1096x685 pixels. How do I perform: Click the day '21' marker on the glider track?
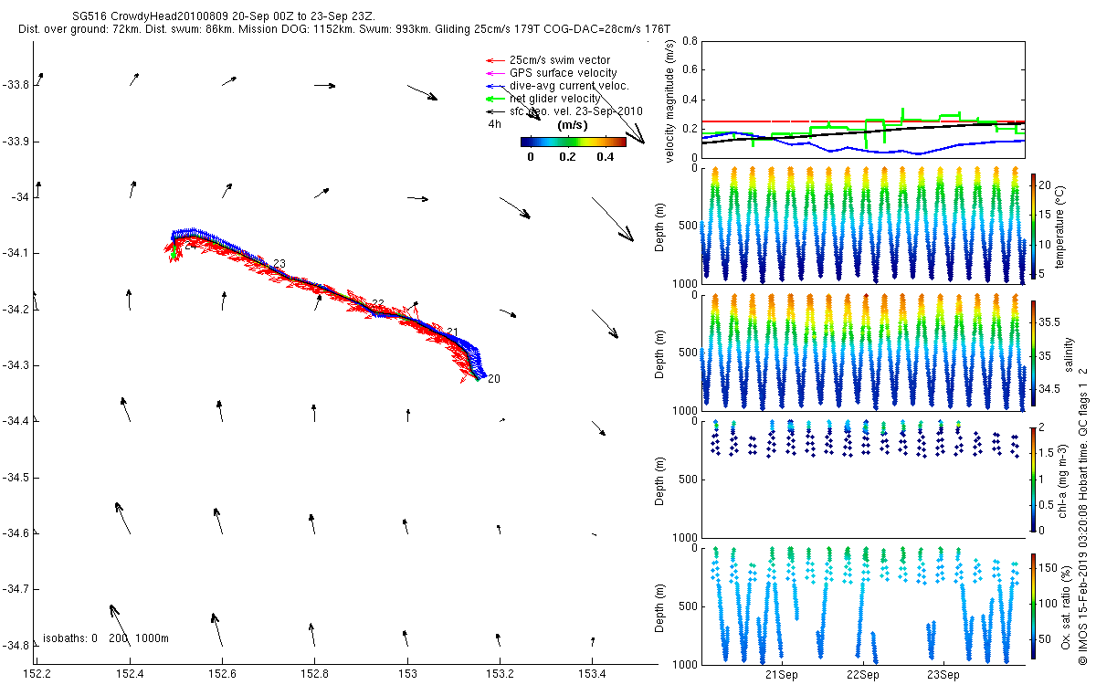452,332
